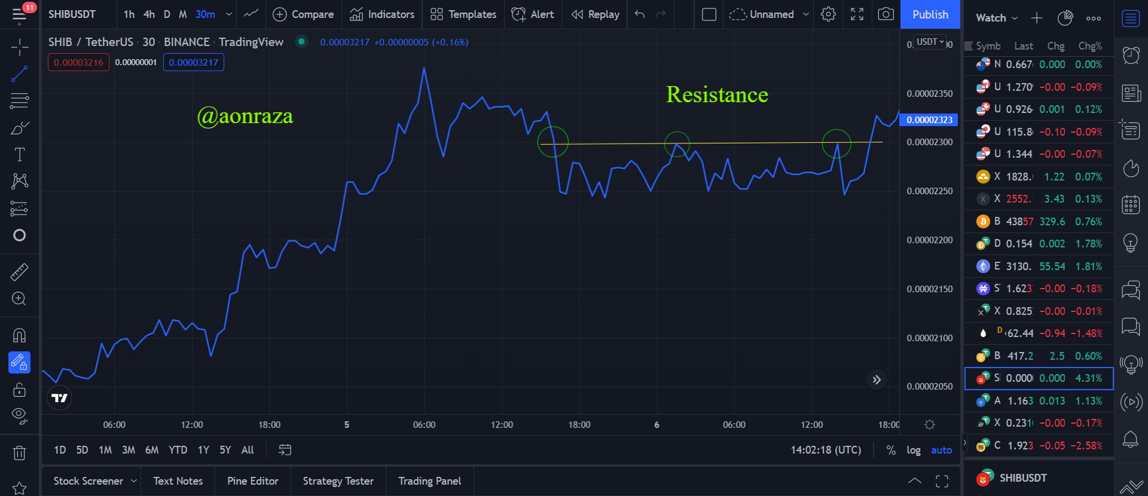Image resolution: width=1148 pixels, height=496 pixels.
Task: Switch to the 1h timeframe
Action: pos(129,14)
